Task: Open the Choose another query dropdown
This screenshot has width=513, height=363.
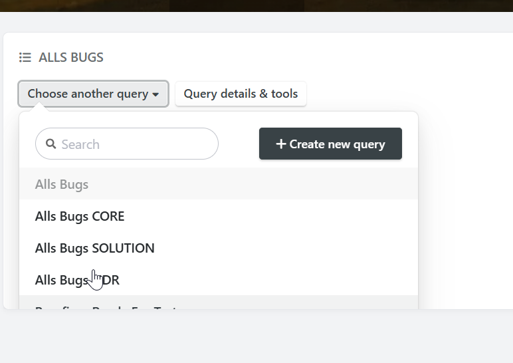Action: [93, 94]
